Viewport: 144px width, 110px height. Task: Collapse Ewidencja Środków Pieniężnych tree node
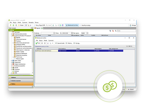pyautogui.click(x=12, y=36)
